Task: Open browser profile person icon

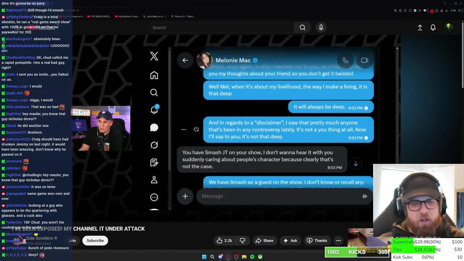Action: coord(442,11)
